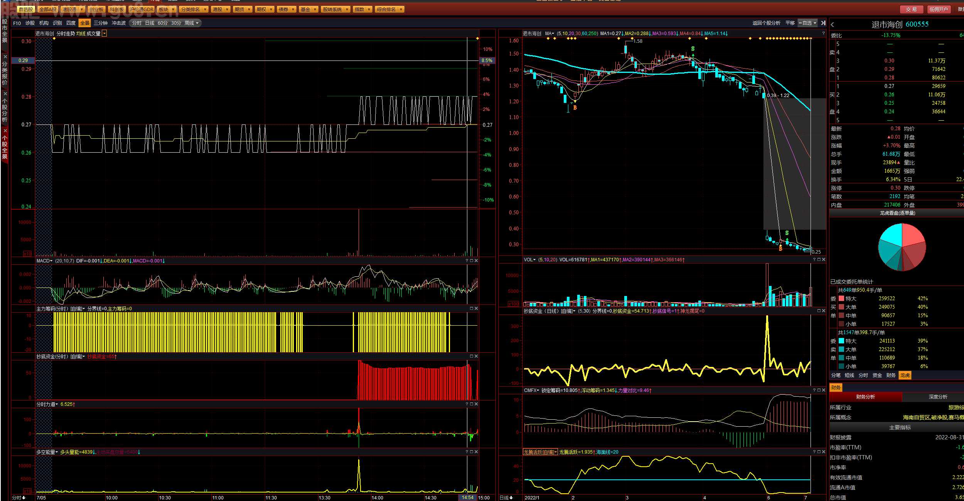Screen dimensions: 964x501
Task: Switch chart period to 60分
Action: click(163, 23)
